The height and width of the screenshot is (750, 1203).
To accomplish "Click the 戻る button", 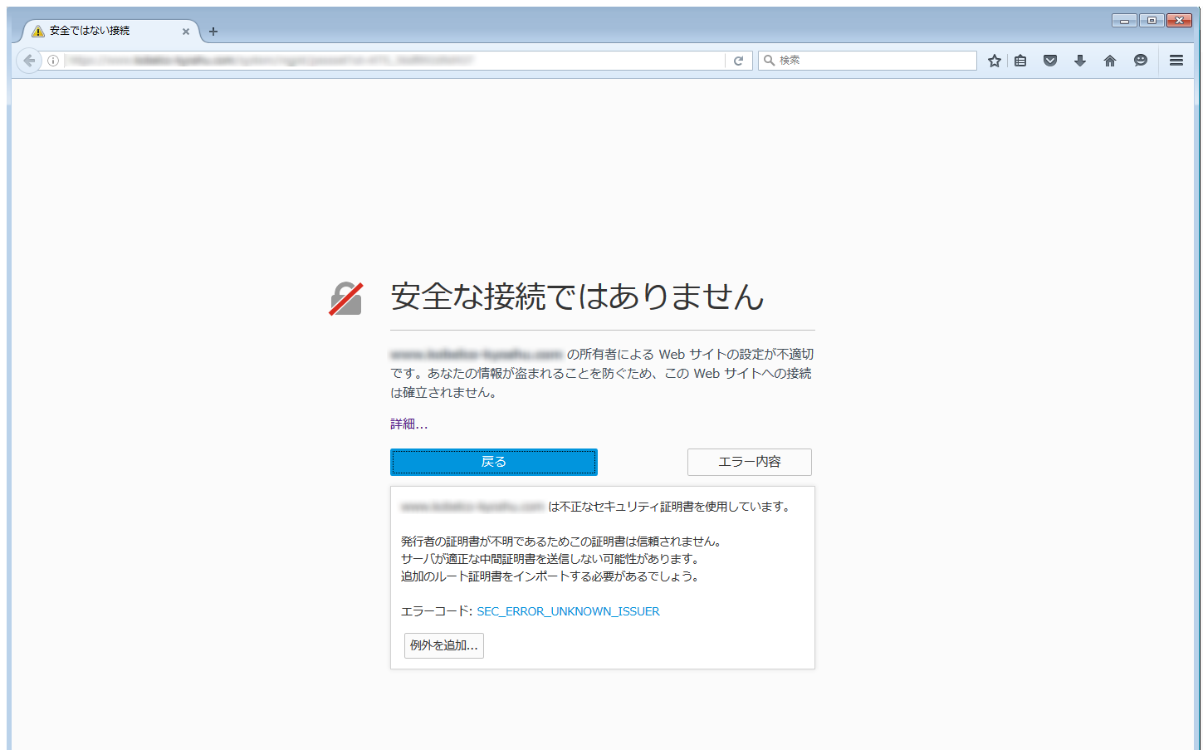I will point(493,462).
